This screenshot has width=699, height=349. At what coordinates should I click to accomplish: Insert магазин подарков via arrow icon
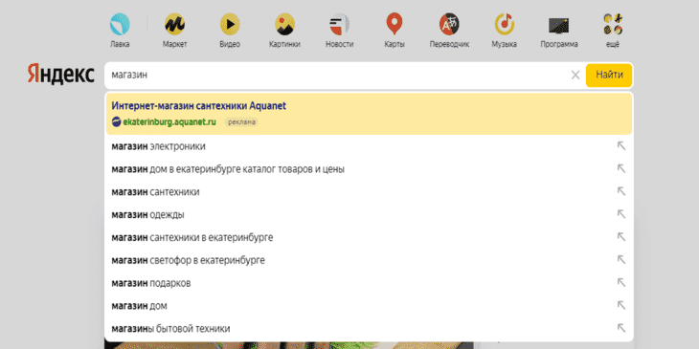pyautogui.click(x=621, y=282)
